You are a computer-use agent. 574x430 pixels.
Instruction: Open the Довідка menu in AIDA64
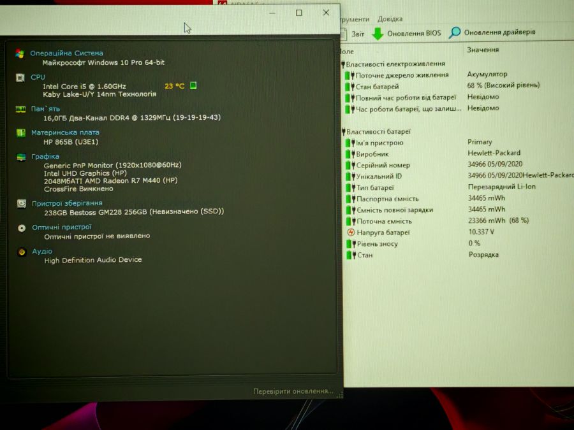pyautogui.click(x=390, y=18)
